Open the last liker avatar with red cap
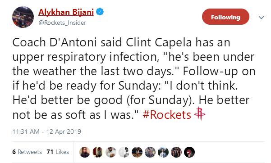The image size is (271, 163). 189,152
